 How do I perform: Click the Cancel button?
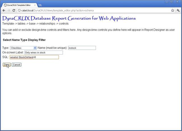pos(16,65)
